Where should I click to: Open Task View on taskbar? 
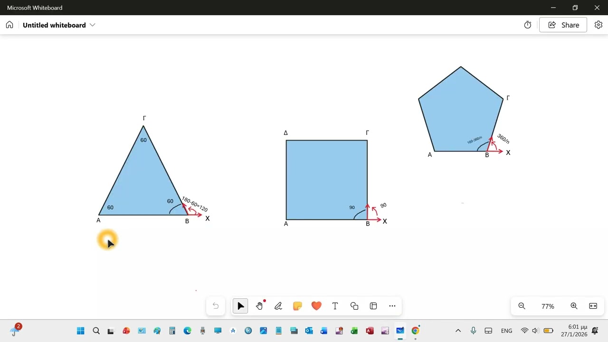111,331
